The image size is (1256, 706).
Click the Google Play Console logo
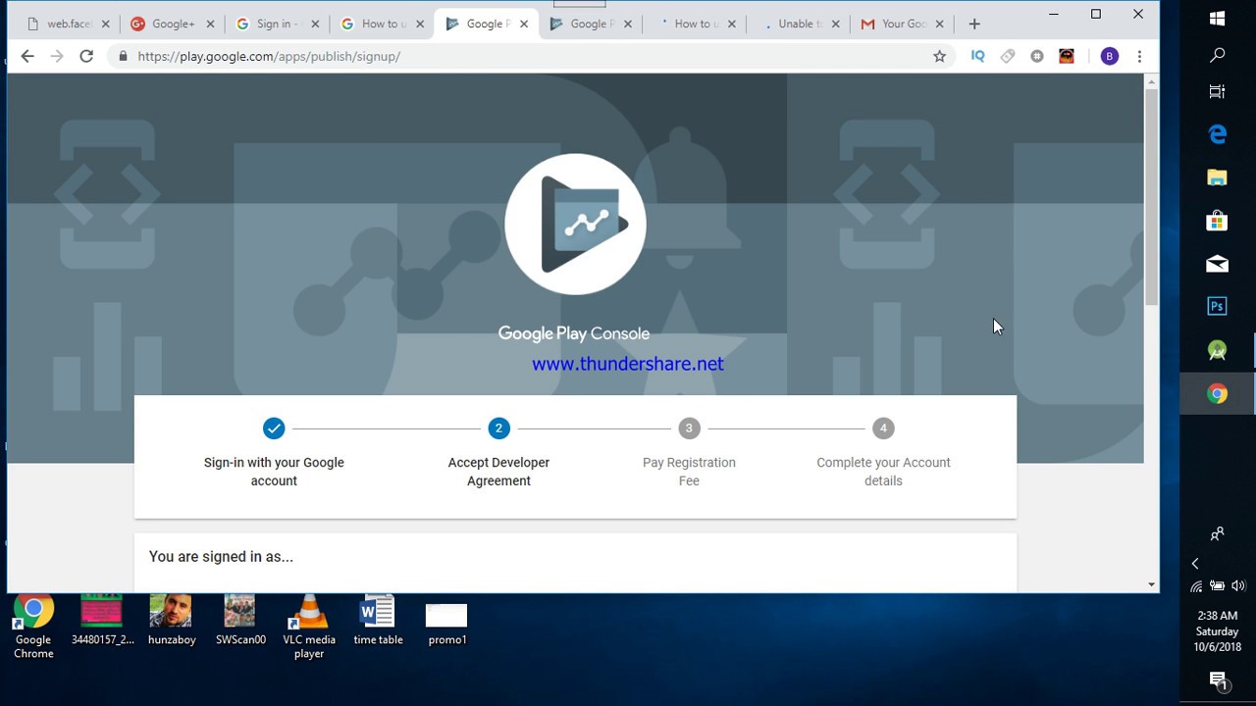pos(575,225)
